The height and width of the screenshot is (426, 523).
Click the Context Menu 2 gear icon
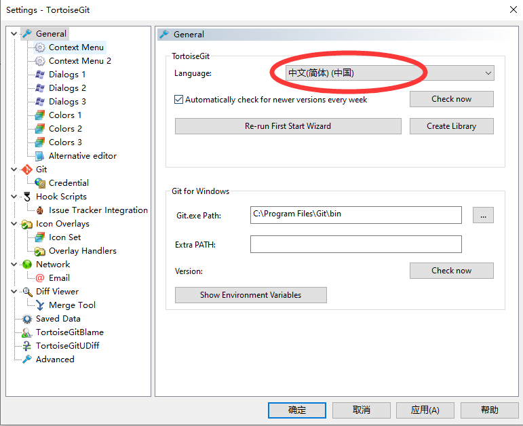click(x=40, y=61)
